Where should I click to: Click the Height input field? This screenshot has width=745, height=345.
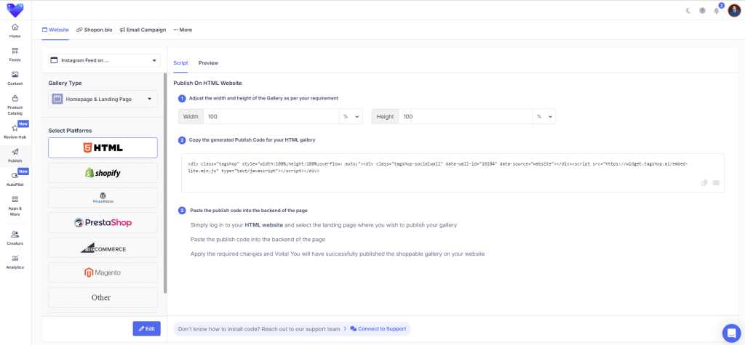(x=464, y=116)
